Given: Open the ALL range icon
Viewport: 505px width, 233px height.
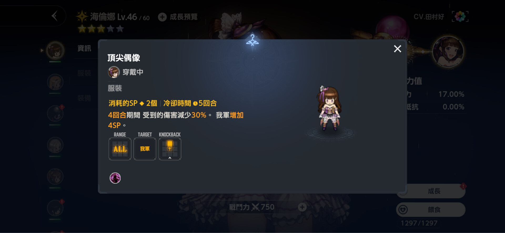Looking at the screenshot, I should (x=120, y=149).
